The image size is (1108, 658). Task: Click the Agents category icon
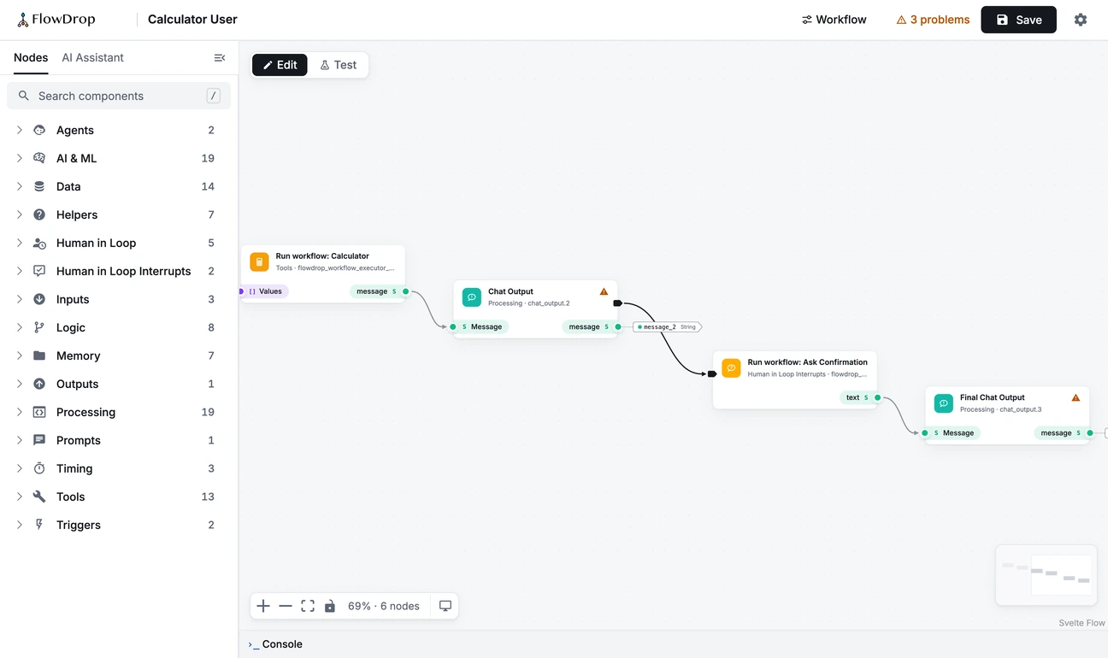(39, 130)
